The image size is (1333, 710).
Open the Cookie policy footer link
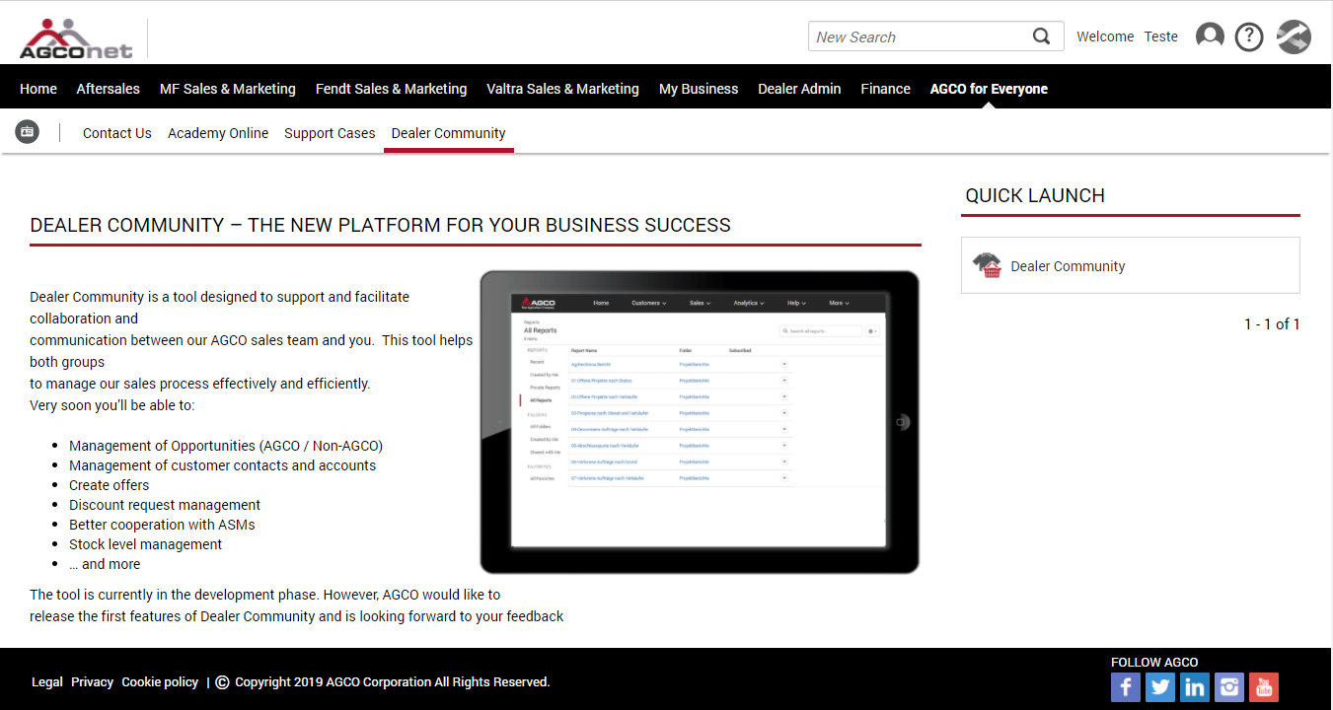point(160,681)
